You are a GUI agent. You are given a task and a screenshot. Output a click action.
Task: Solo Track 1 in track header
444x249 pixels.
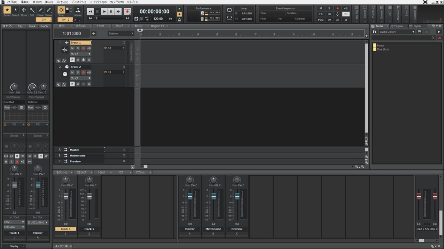78,48
